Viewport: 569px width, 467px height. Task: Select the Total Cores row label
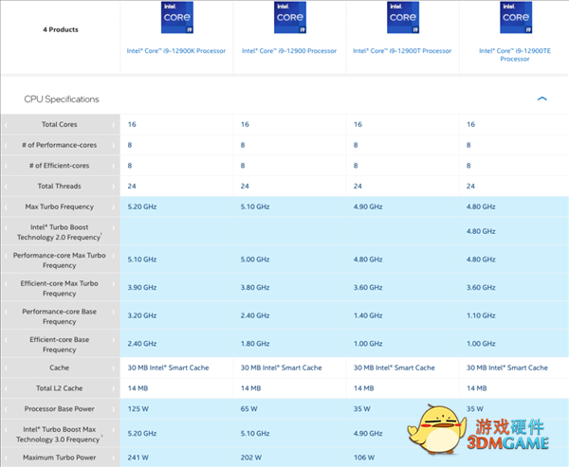coord(59,124)
